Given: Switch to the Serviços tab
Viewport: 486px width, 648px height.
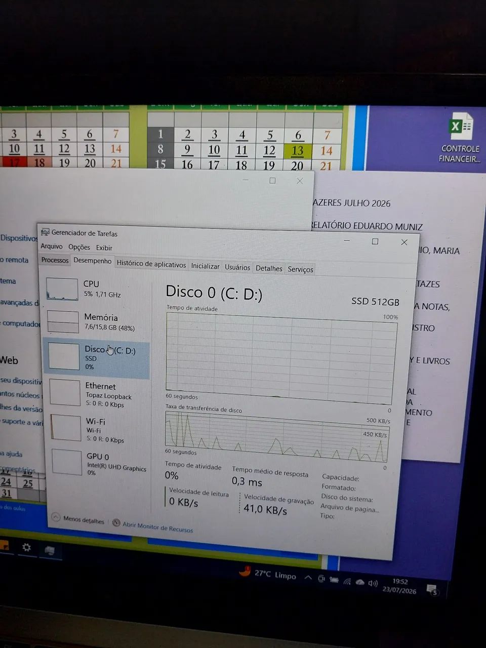Looking at the screenshot, I should (300, 269).
